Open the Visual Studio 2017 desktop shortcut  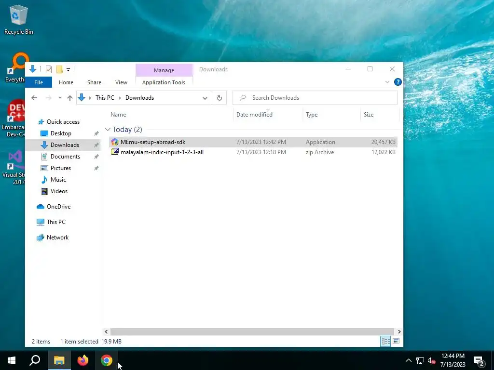click(13, 167)
